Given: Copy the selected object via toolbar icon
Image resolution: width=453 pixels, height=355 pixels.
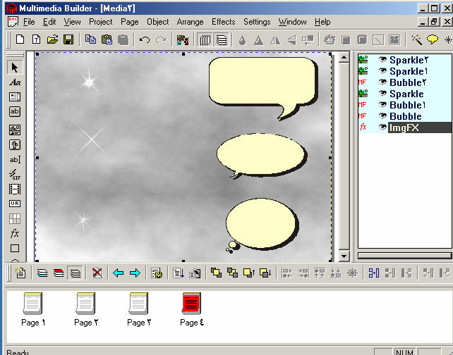Looking at the screenshot, I should pyautogui.click(x=90, y=39).
